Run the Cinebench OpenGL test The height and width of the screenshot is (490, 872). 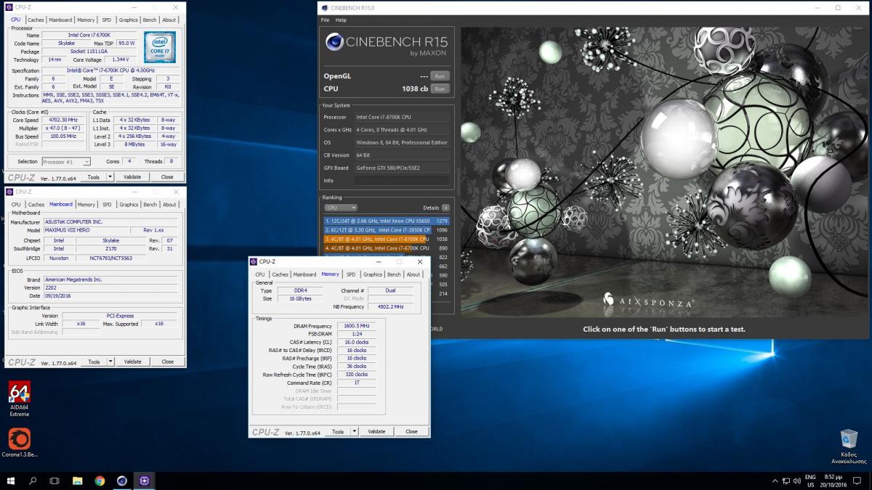(440, 75)
